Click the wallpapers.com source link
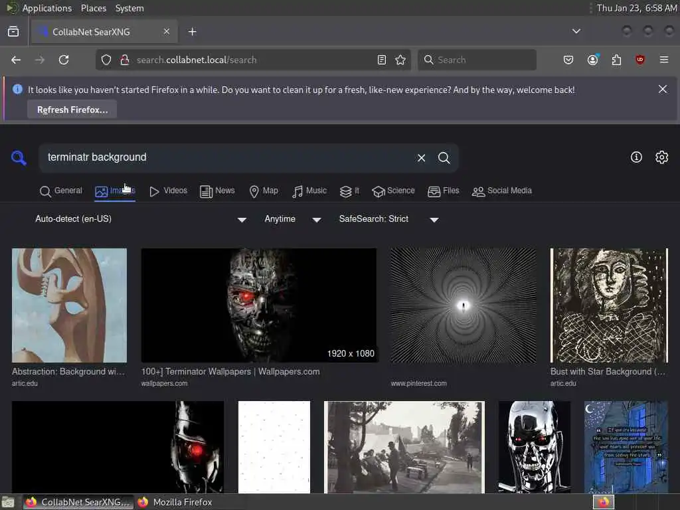 click(x=165, y=383)
